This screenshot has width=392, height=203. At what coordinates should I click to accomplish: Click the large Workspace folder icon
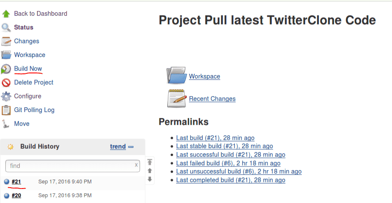(x=177, y=75)
